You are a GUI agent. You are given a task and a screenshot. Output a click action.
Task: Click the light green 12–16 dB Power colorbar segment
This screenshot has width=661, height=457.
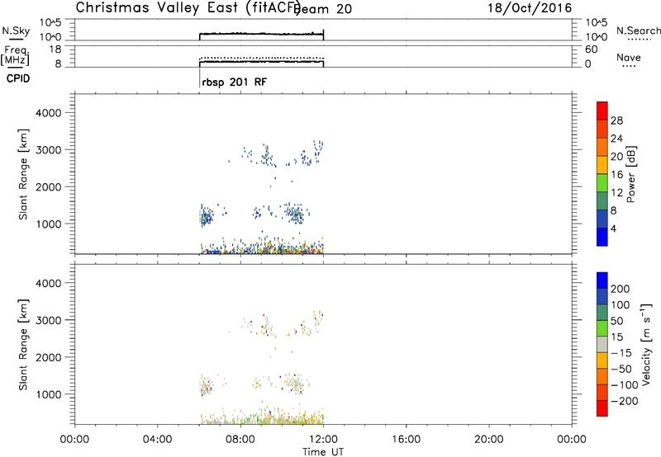[x=602, y=183]
